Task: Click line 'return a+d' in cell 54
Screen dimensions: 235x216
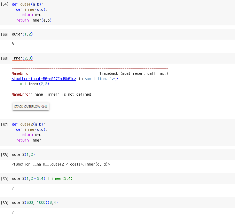Action: (x=31, y=15)
